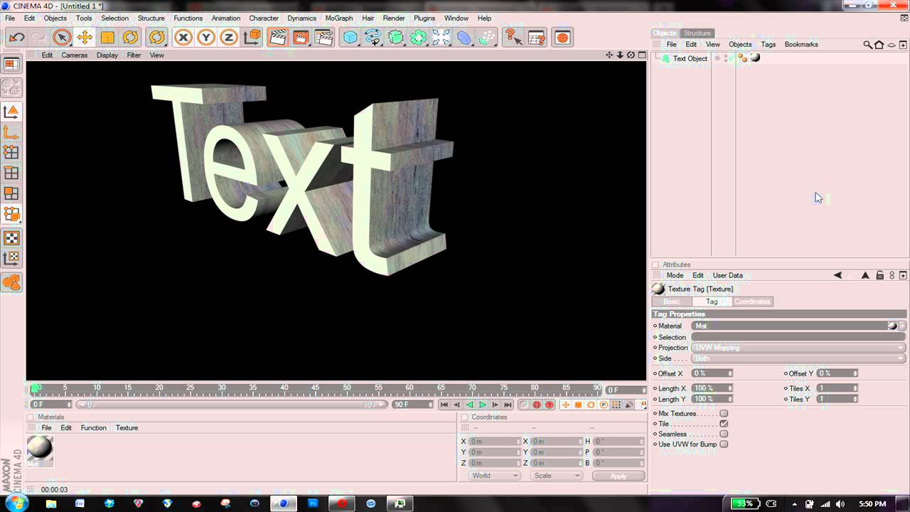Select the Use Model tool in sidebar

tap(11, 112)
